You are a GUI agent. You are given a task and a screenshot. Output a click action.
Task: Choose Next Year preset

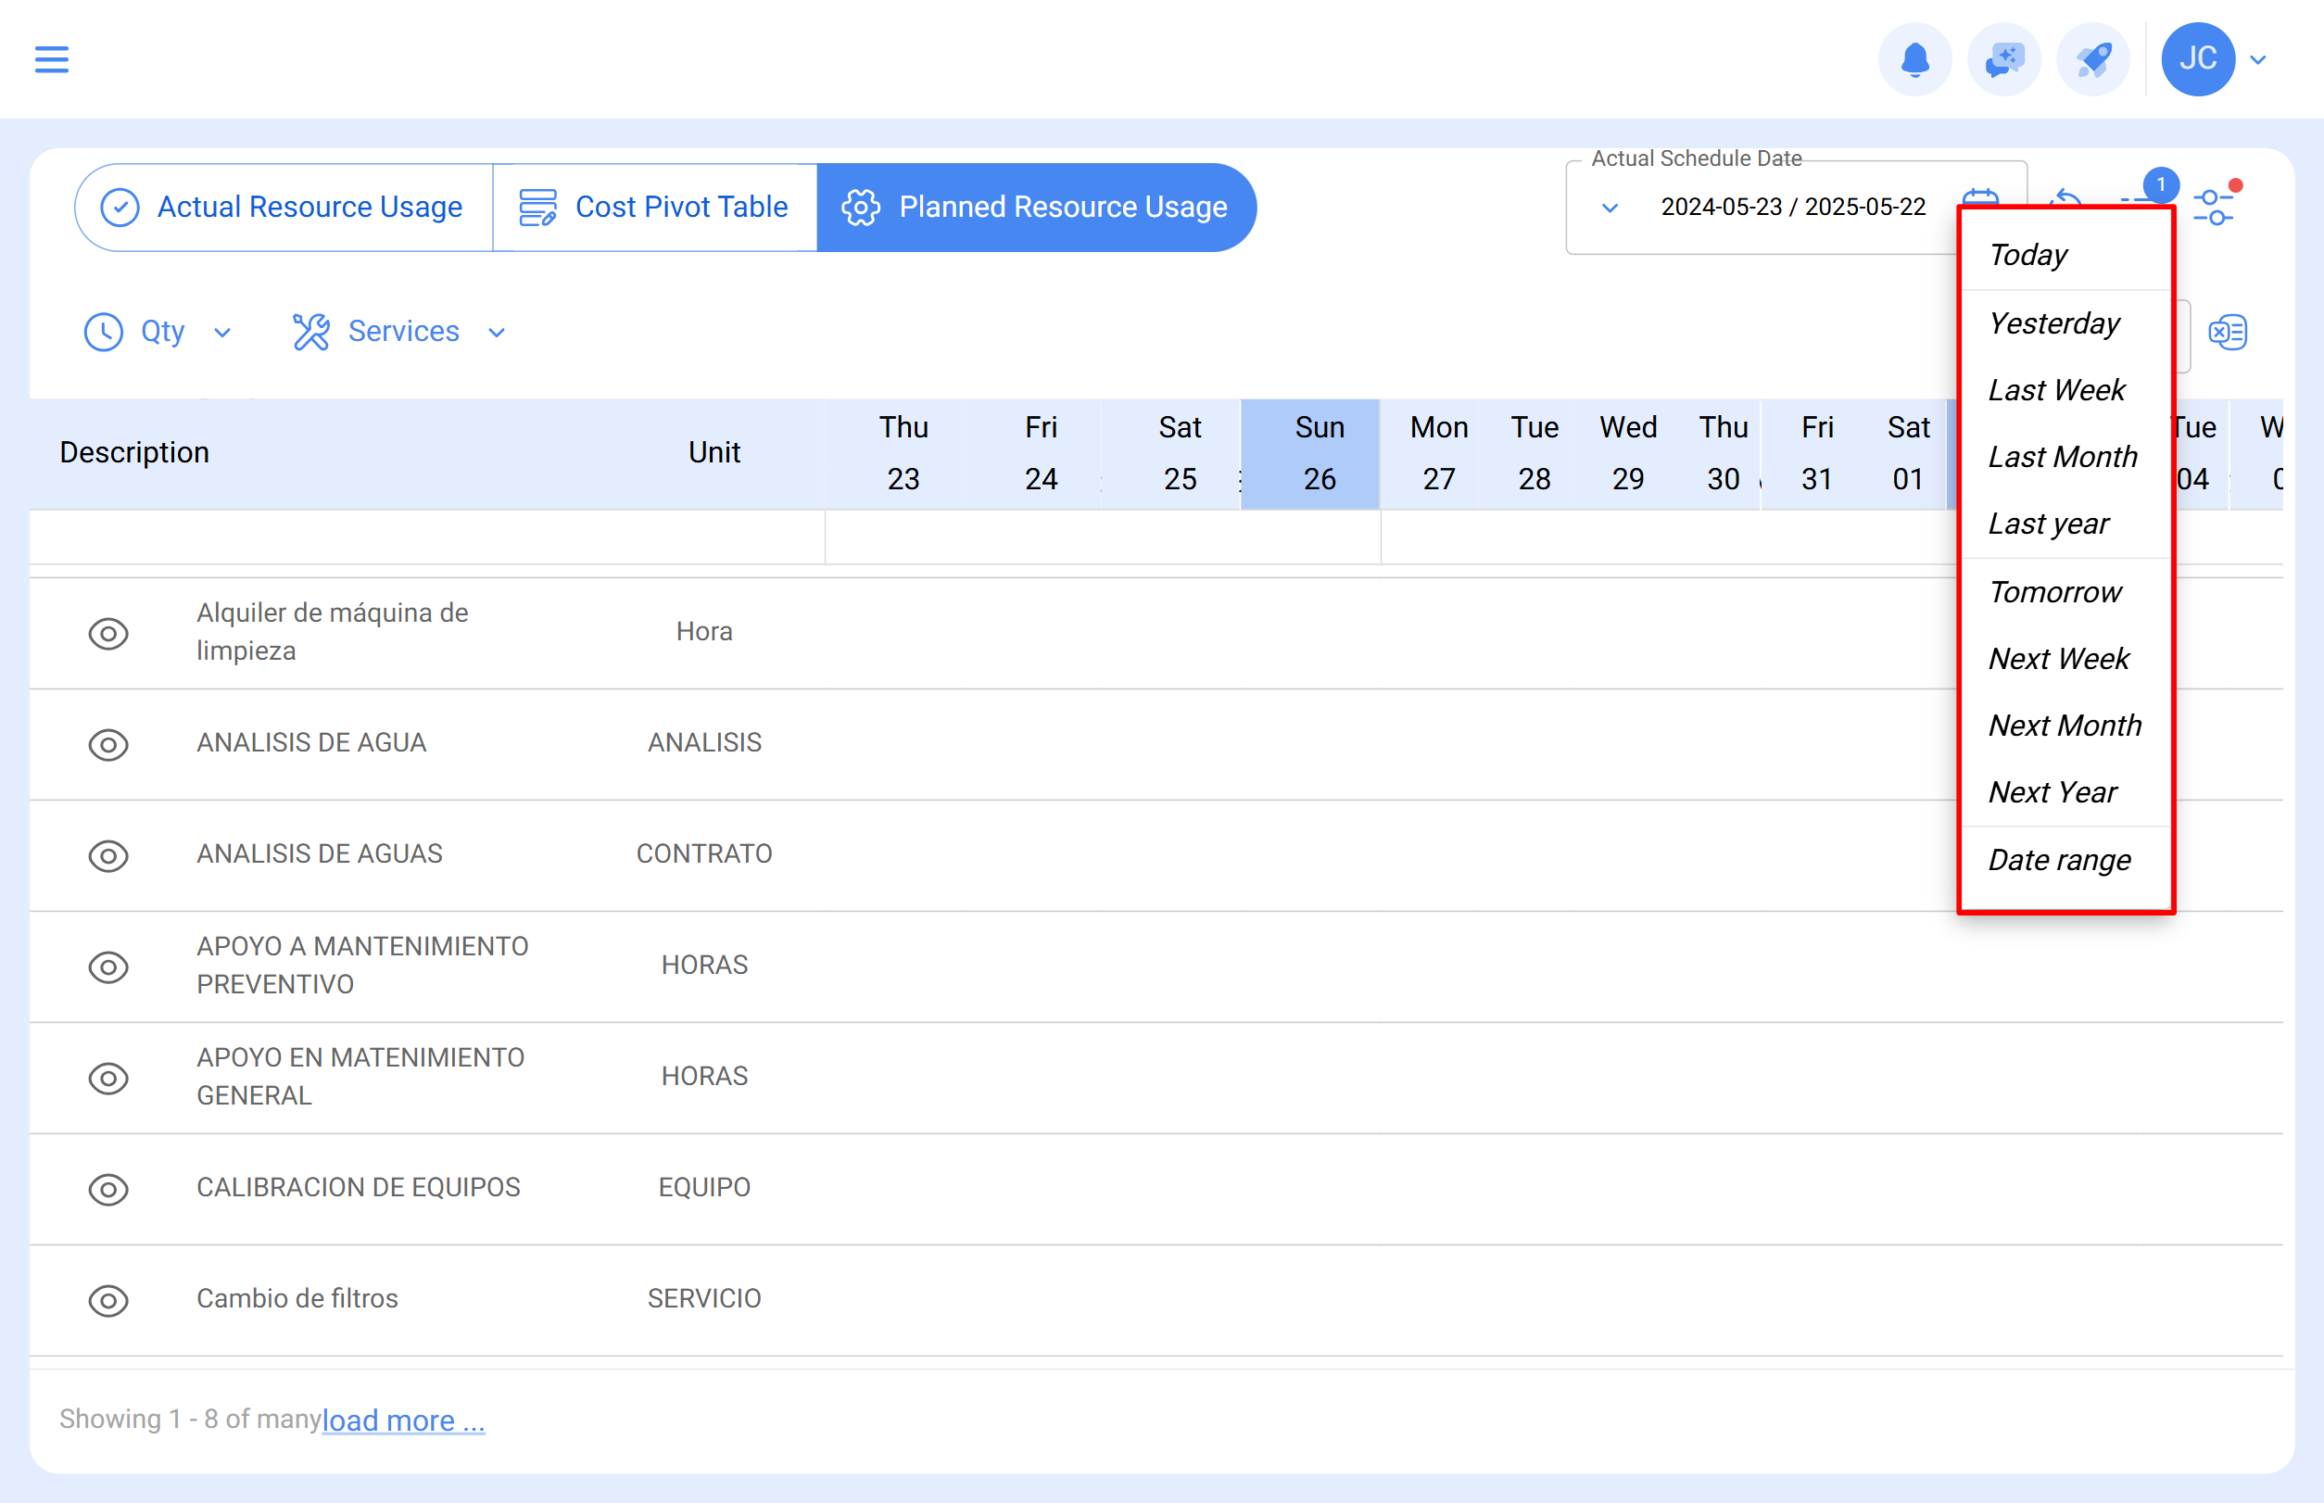pyautogui.click(x=2065, y=791)
